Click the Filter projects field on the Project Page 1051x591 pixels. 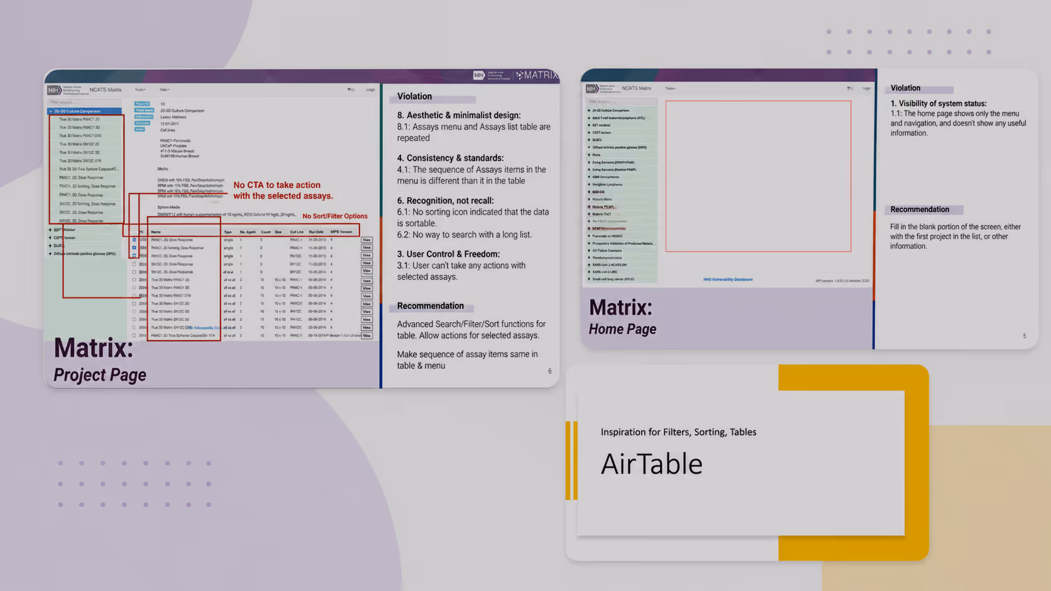point(85,102)
